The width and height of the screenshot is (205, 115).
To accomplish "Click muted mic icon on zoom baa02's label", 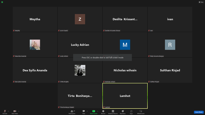I will pos(59,31).
